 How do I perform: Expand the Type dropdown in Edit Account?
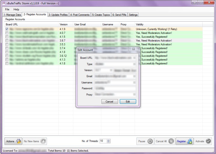pyautogui.click(x=134, y=64)
